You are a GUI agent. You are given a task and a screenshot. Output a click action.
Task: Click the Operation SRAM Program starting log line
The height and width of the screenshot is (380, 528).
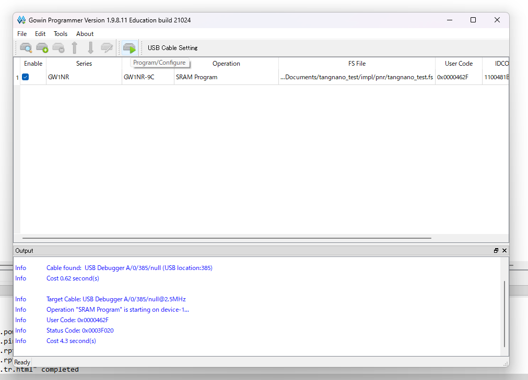click(118, 310)
